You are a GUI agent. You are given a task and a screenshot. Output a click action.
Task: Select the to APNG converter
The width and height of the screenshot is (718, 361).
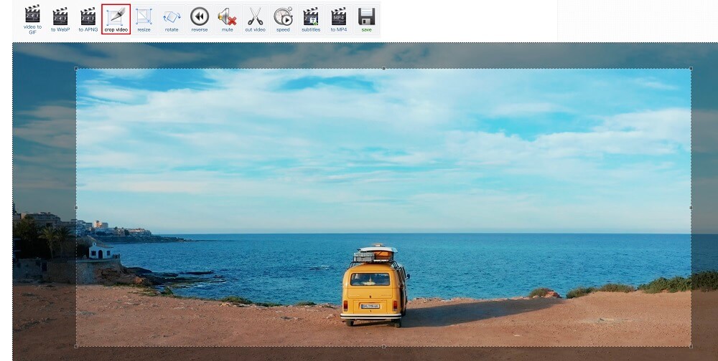coord(88,19)
